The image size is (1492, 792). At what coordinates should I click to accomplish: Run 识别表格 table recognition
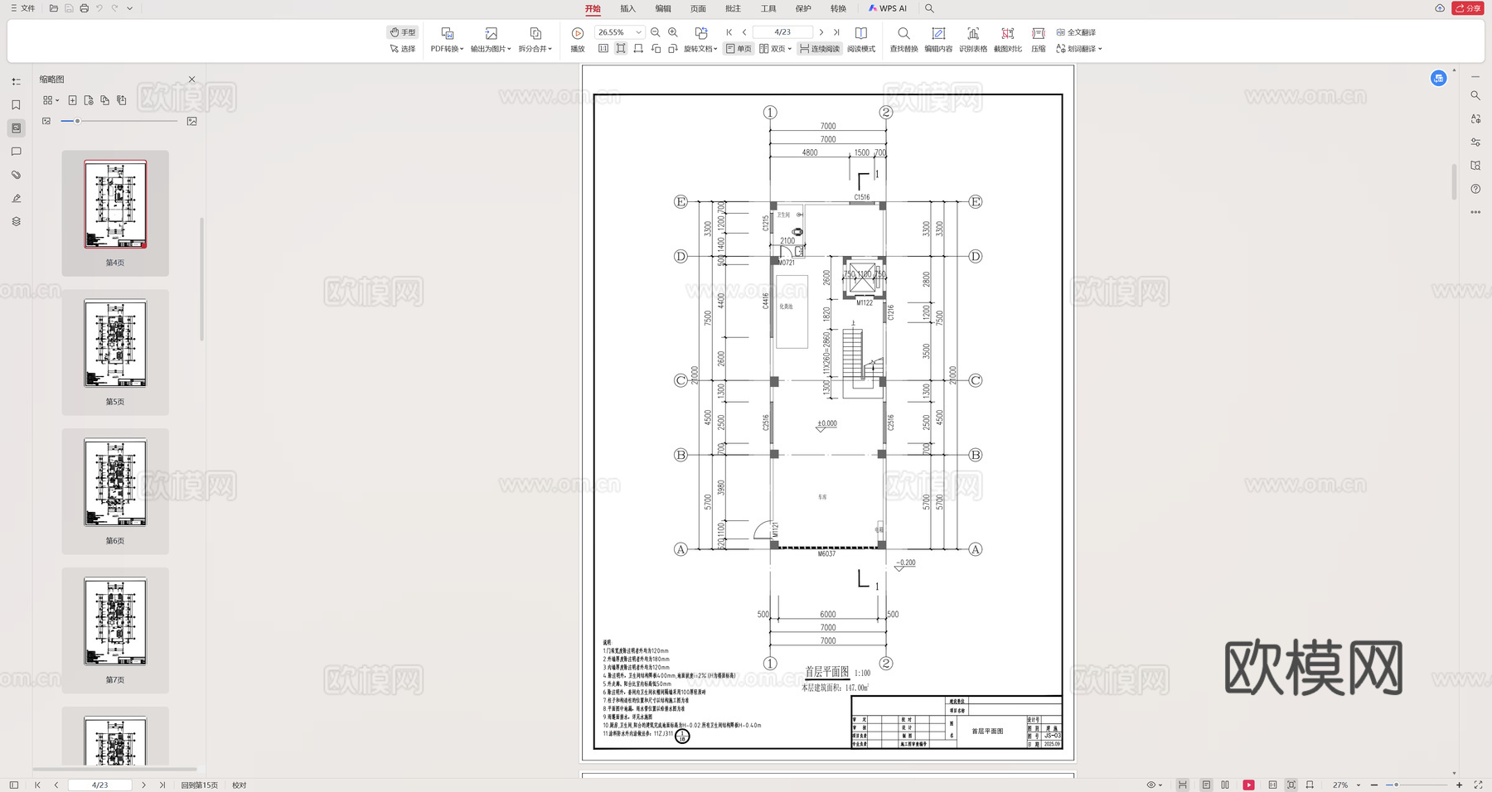972,39
